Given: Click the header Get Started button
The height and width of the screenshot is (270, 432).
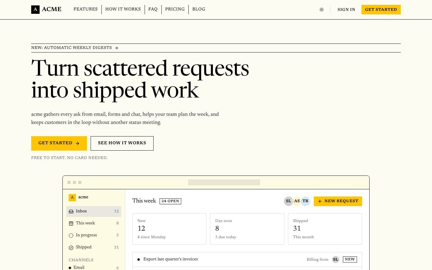Looking at the screenshot, I should (x=381, y=10).
